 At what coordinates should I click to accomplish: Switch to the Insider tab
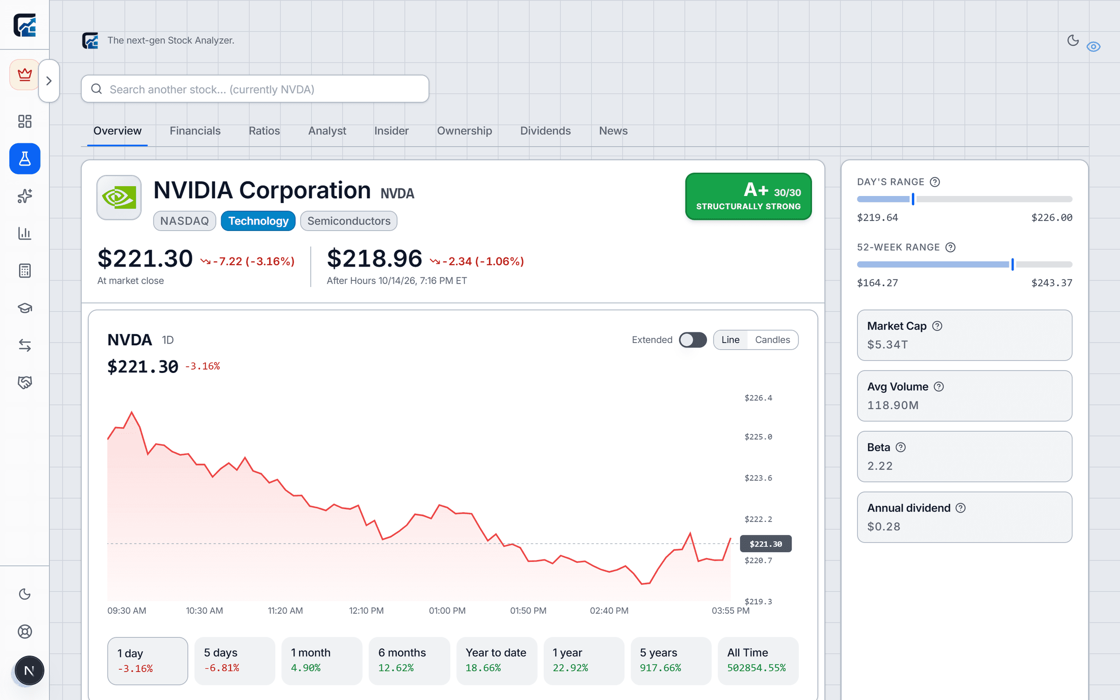(x=392, y=131)
